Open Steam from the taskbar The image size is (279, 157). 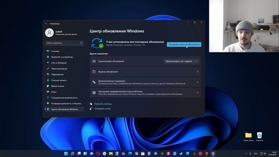tap(181, 154)
